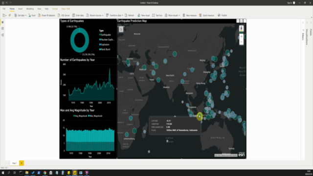This screenshot has height=176, width=313.
Task: Insert a Text box
Action: (157, 15)
